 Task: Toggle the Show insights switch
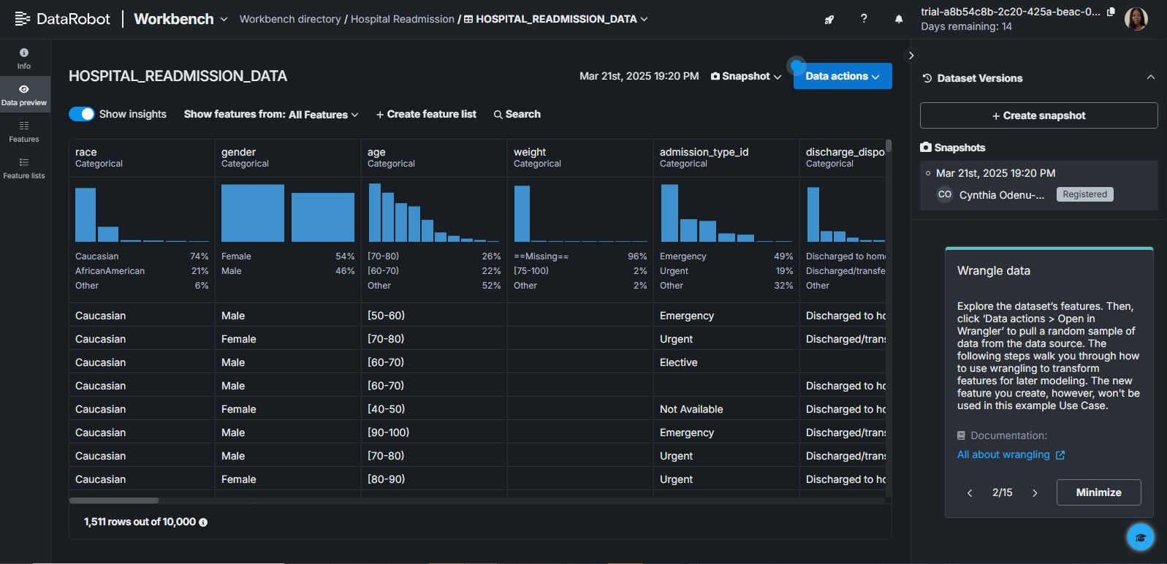click(x=82, y=114)
